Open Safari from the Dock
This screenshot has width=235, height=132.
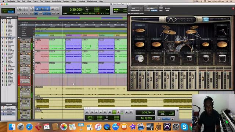pos(29,127)
